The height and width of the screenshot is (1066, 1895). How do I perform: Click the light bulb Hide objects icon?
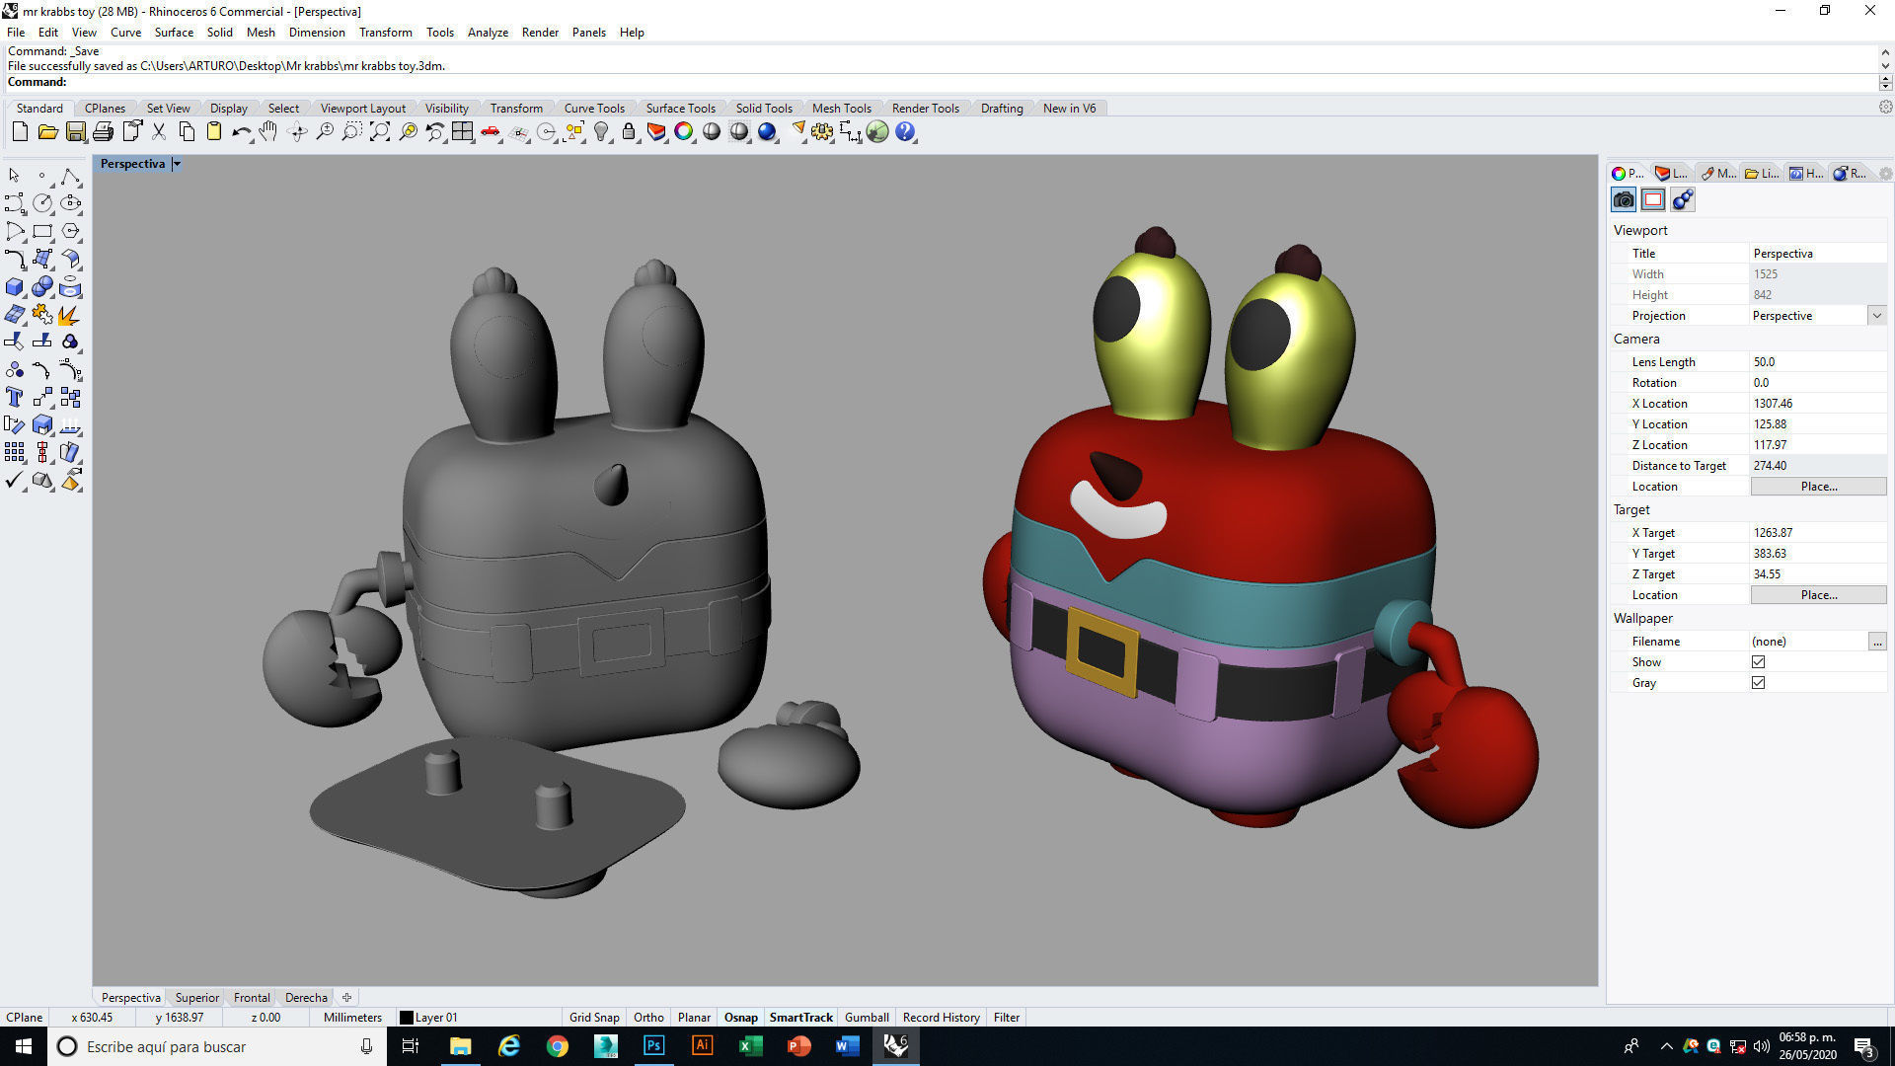[601, 131]
